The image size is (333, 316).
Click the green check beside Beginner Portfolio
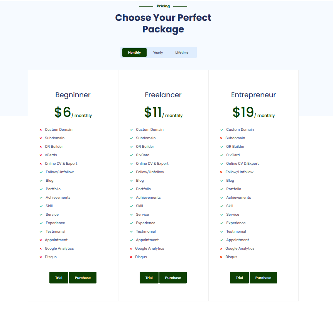click(41, 189)
